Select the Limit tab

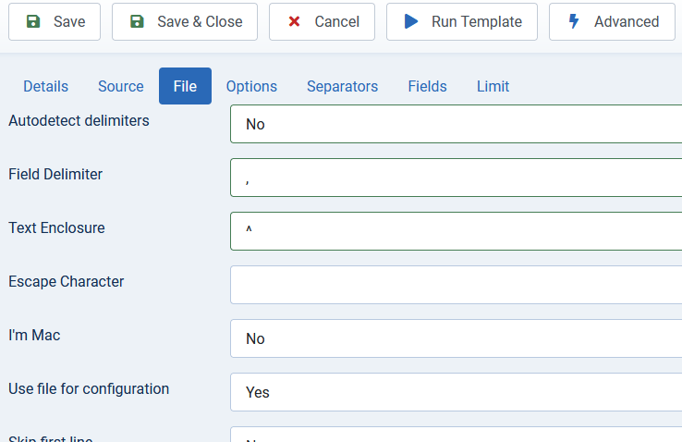click(x=493, y=86)
